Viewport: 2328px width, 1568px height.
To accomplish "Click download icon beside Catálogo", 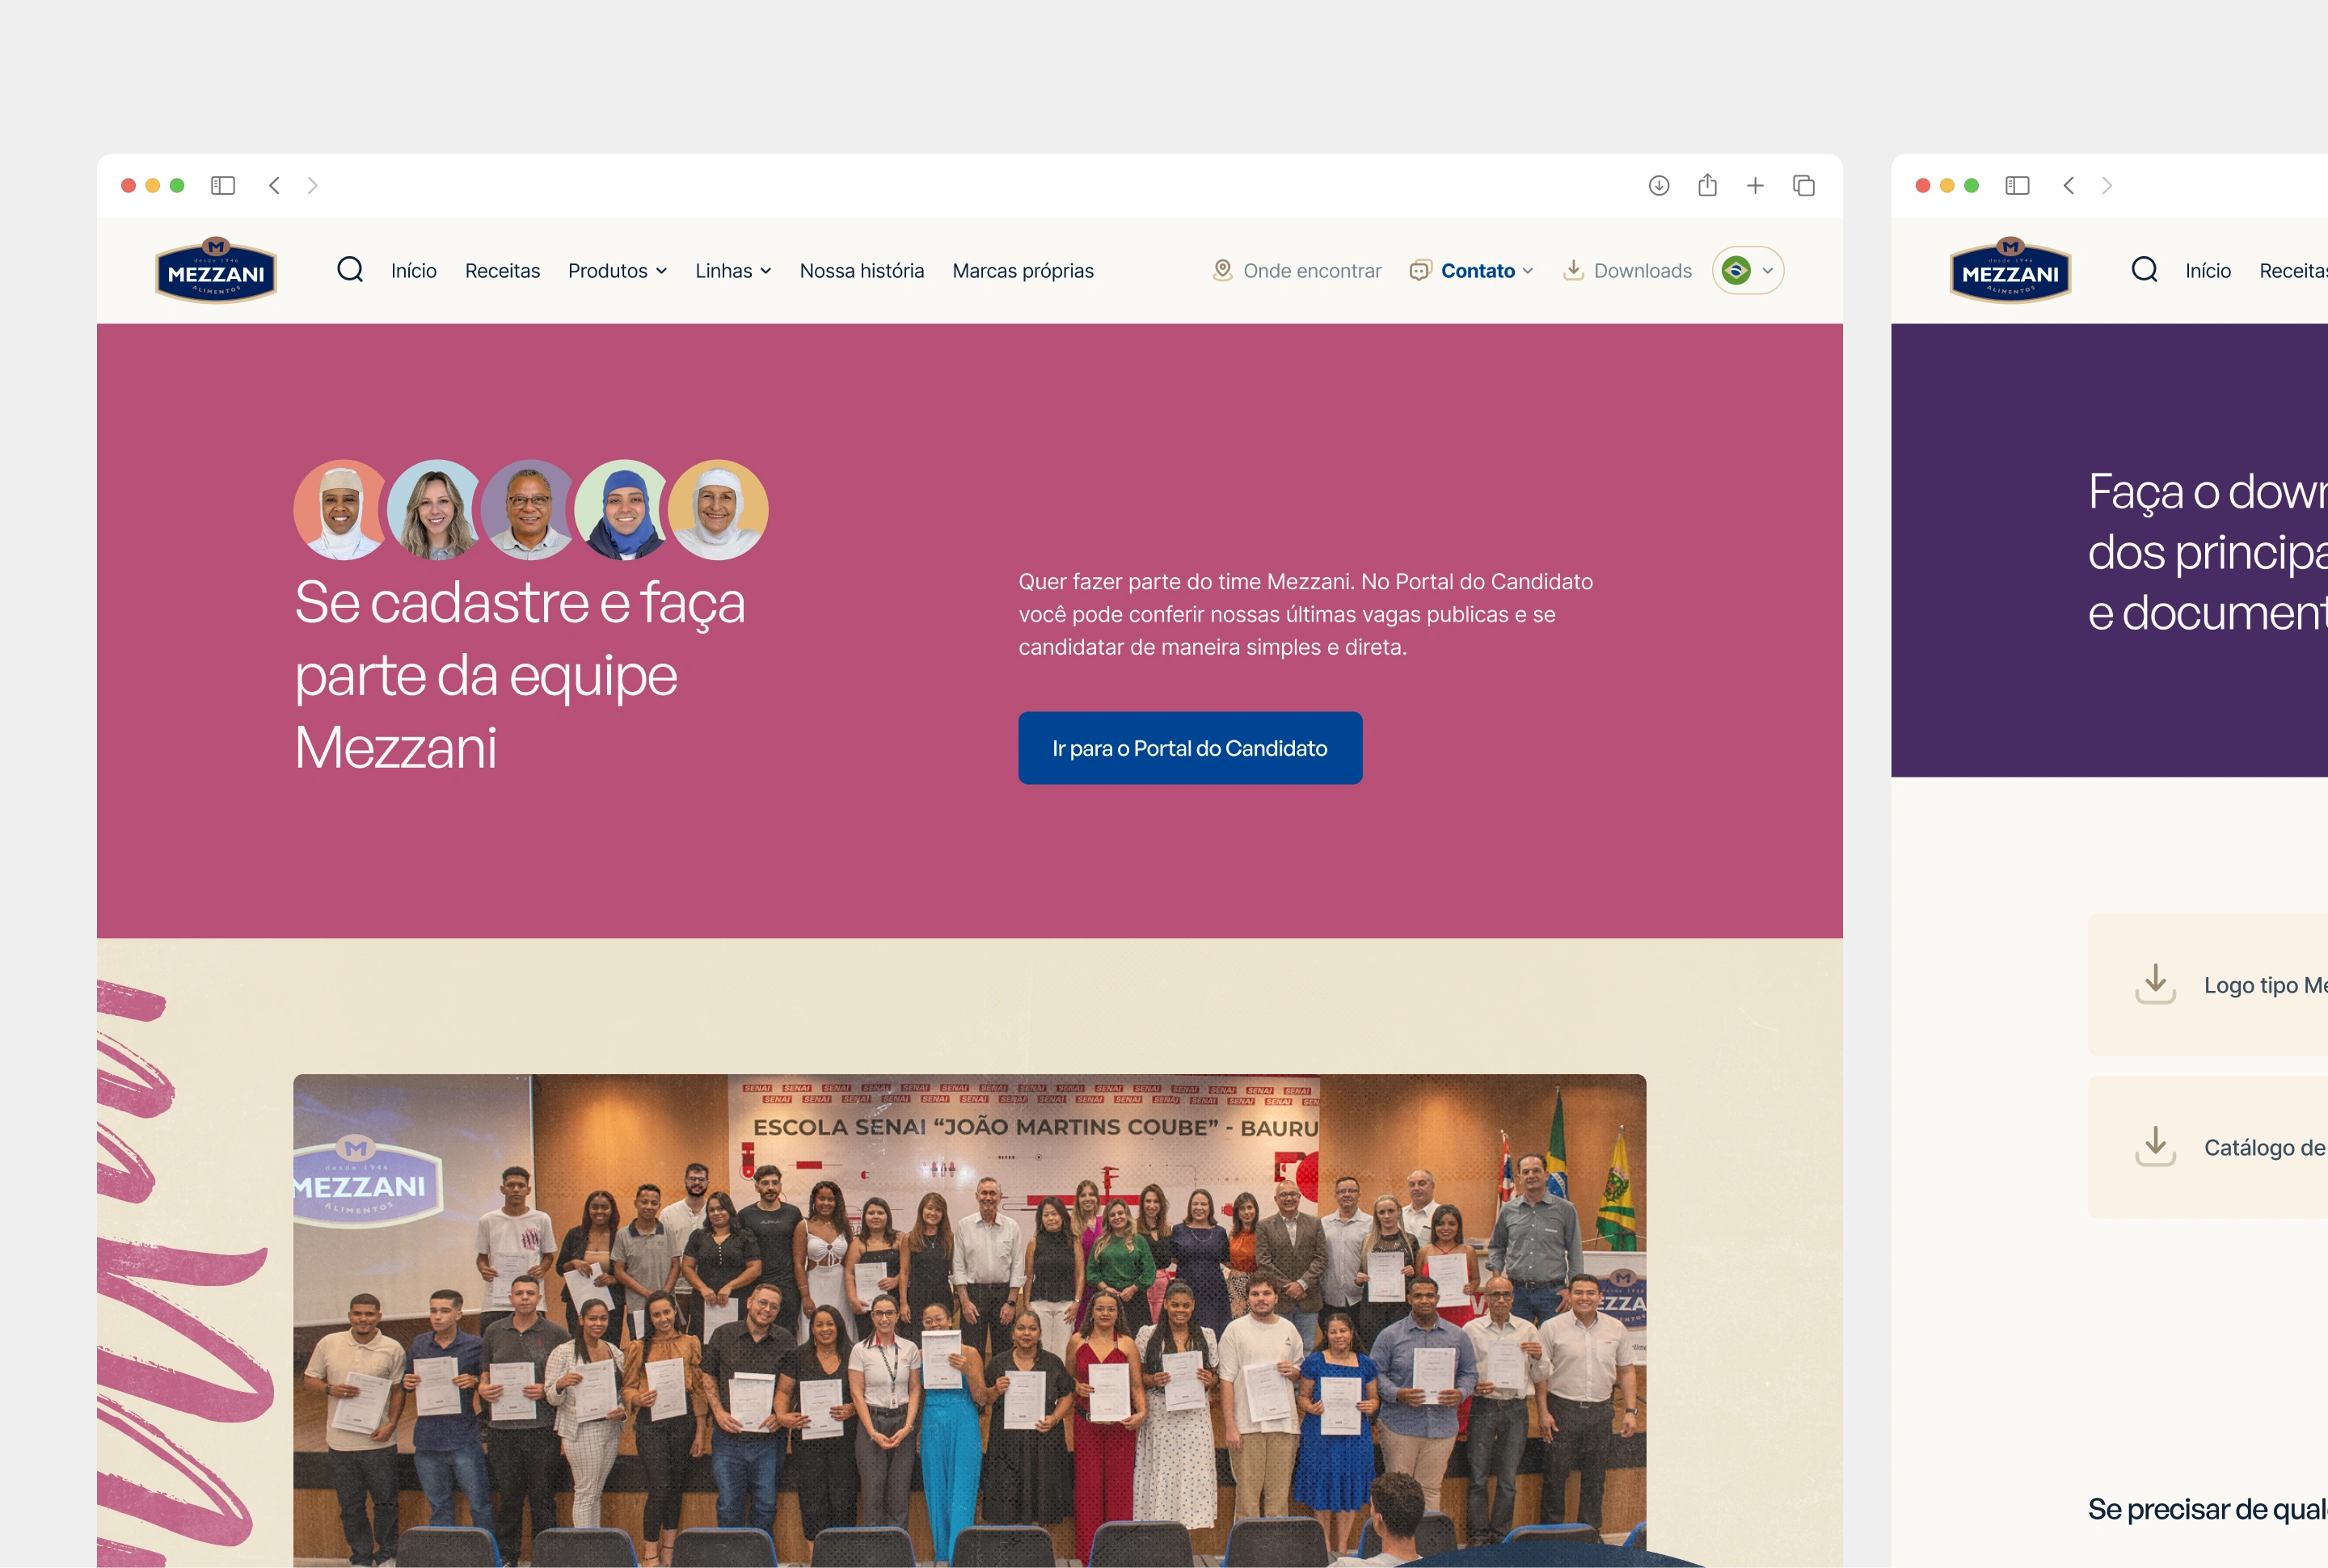I will tap(2155, 1146).
